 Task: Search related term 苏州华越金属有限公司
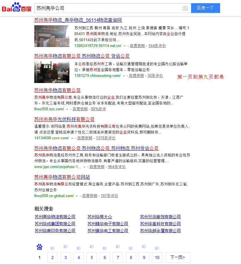(x=160, y=231)
